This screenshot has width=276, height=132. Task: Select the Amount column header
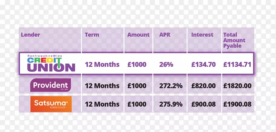tap(138, 35)
